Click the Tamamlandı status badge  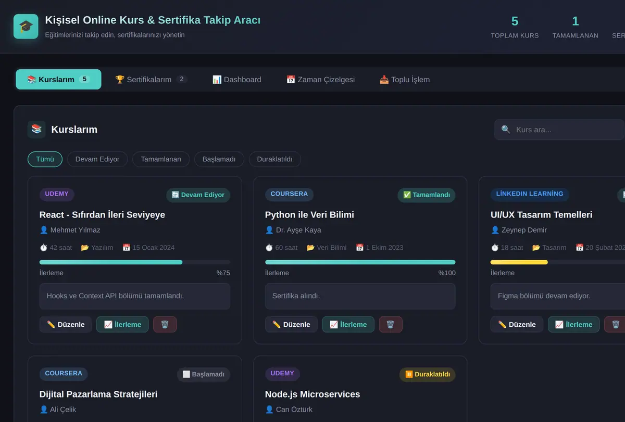427,195
